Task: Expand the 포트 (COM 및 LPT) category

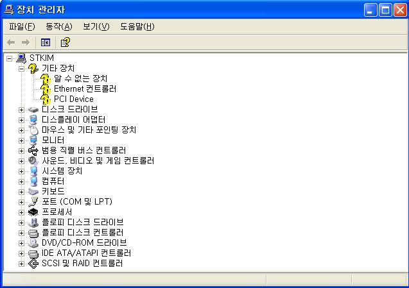Action: [x=21, y=202]
